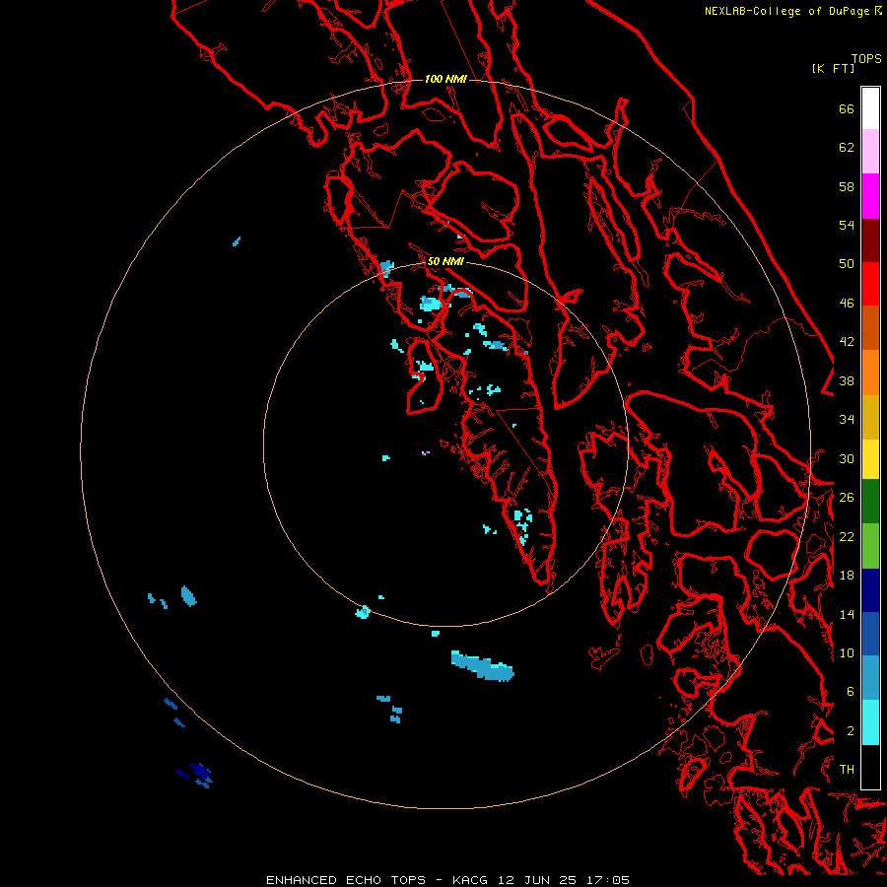Click the light green legend swatch
887x887 pixels.
pyautogui.click(x=870, y=546)
